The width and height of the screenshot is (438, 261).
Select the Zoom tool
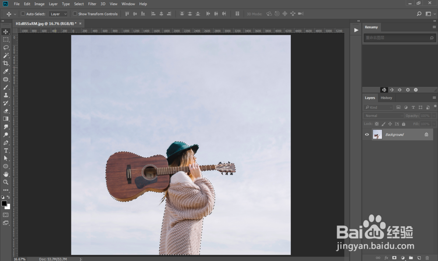pos(6,182)
